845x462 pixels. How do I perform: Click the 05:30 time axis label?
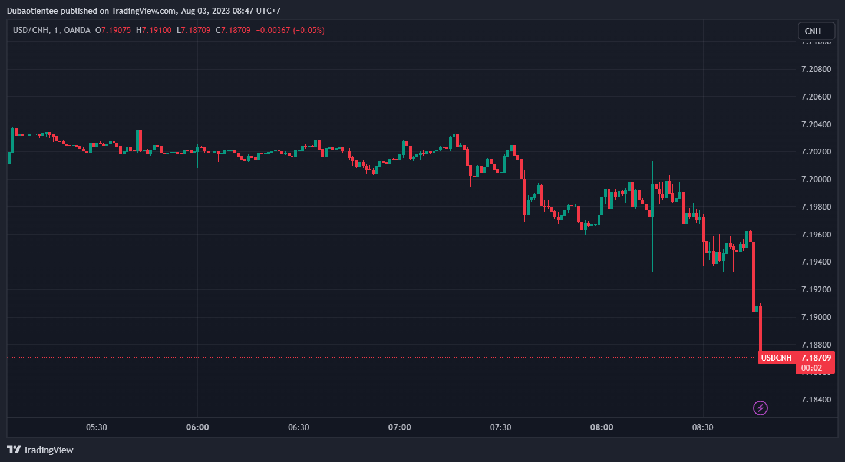click(x=96, y=427)
